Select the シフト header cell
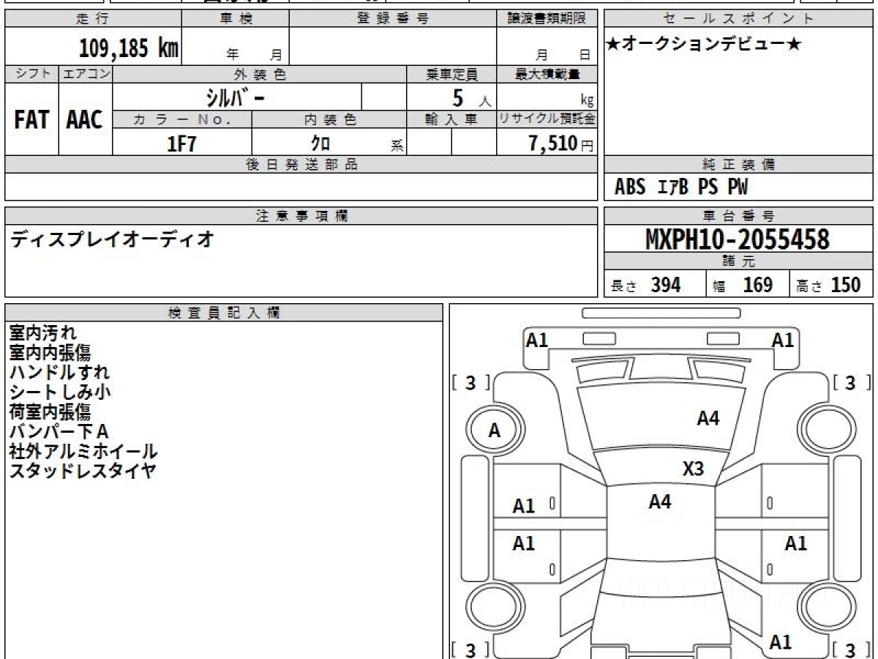Viewport: 878px width, 659px height. click(31, 74)
